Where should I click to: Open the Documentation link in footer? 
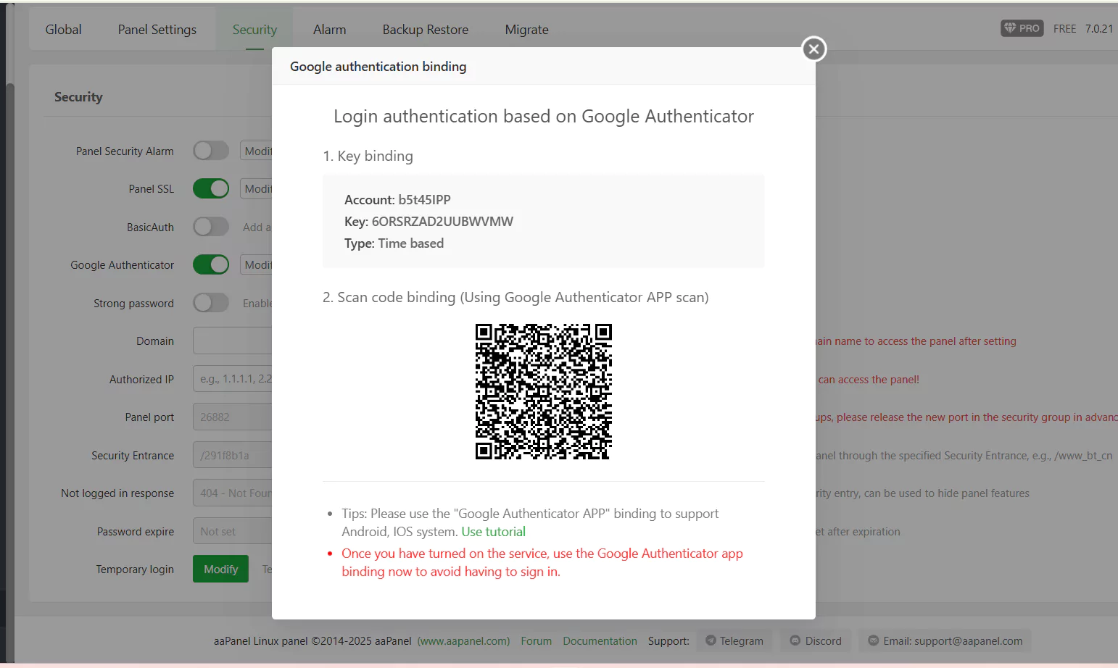[x=600, y=641]
